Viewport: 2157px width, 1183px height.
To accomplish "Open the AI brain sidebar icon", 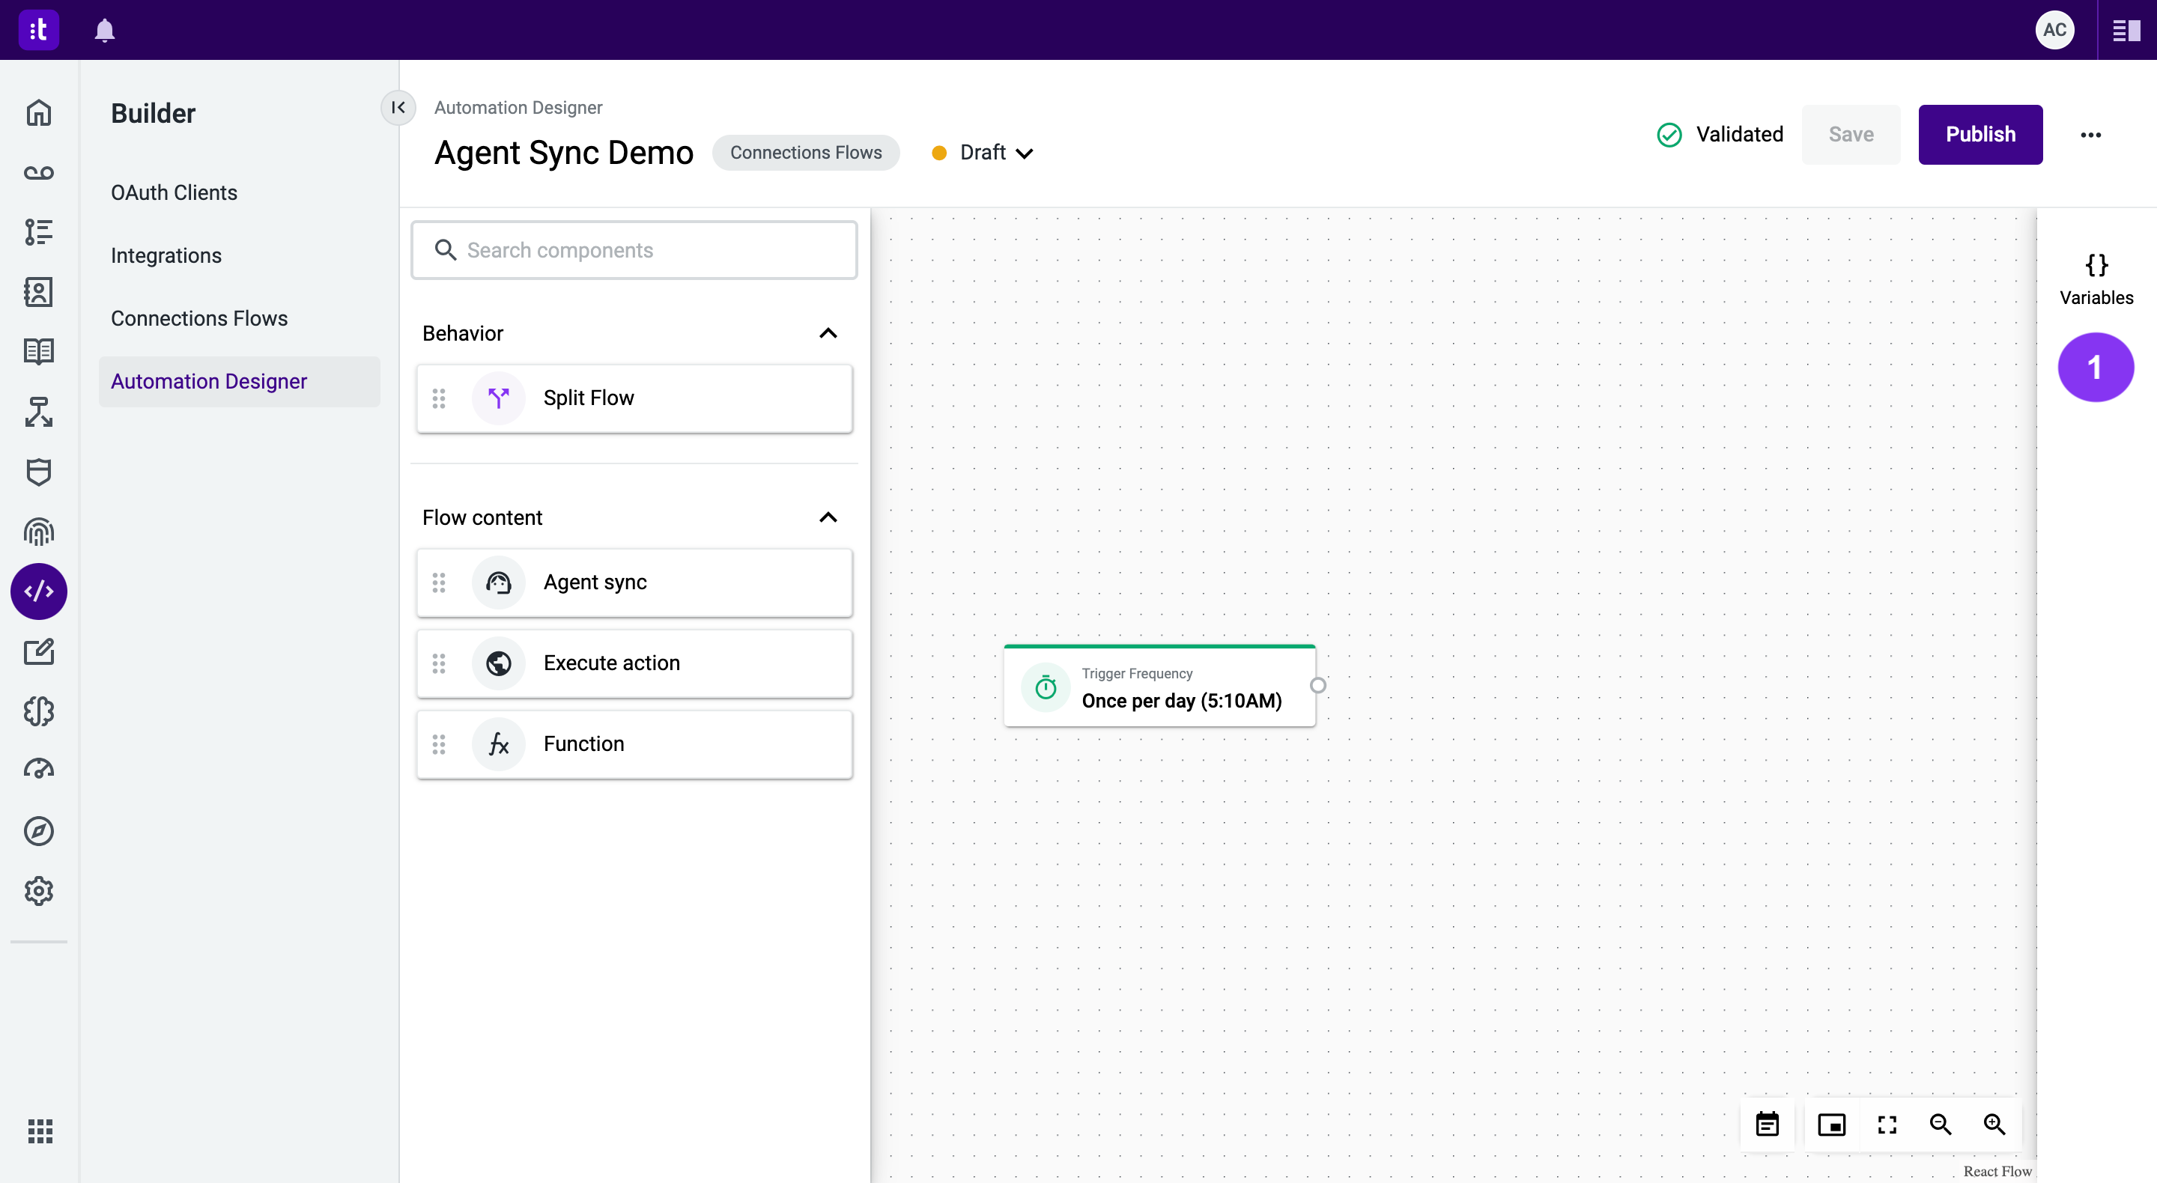I will click(x=38, y=711).
